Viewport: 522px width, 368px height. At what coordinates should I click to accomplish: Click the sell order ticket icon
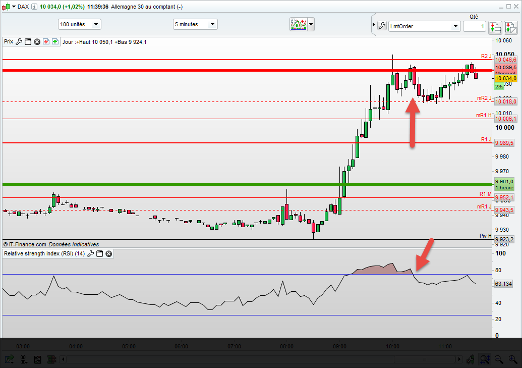(x=511, y=28)
